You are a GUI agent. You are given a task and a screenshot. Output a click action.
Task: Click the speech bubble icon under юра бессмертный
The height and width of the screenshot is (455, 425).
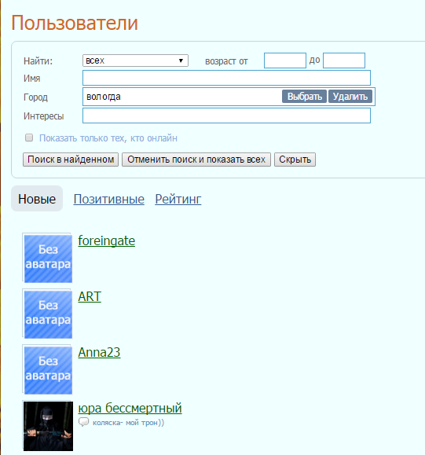coord(83,422)
